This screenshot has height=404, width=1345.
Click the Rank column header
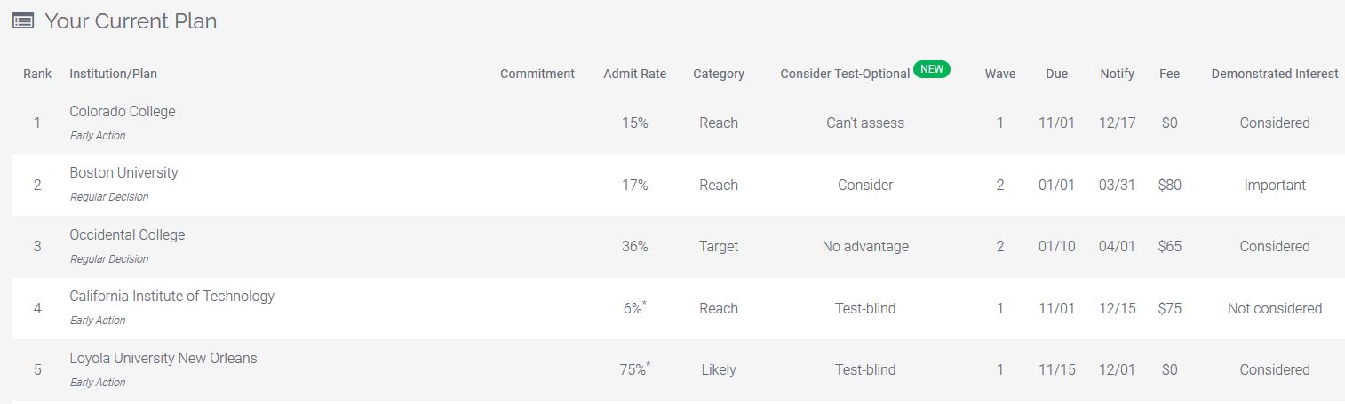click(x=37, y=74)
